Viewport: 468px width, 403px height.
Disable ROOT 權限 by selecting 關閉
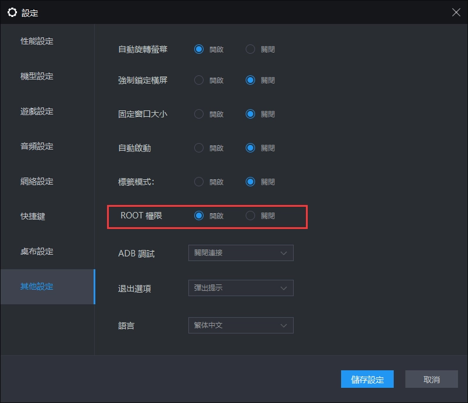250,216
